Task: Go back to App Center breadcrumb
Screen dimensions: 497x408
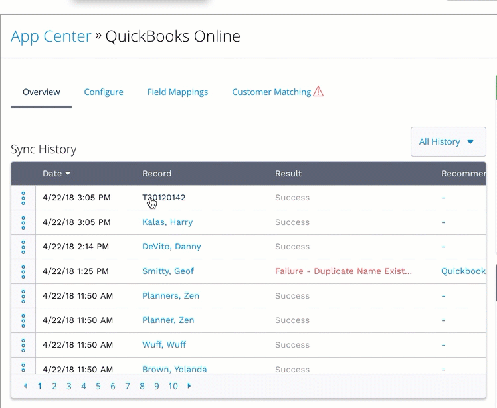Action: click(x=51, y=36)
